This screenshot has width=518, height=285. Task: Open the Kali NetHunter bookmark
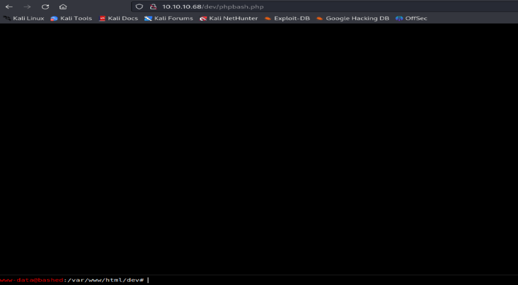coord(229,19)
